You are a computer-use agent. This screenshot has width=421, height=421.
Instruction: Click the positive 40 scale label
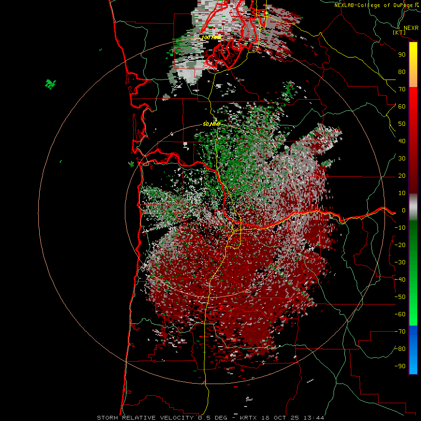[x=402, y=141]
